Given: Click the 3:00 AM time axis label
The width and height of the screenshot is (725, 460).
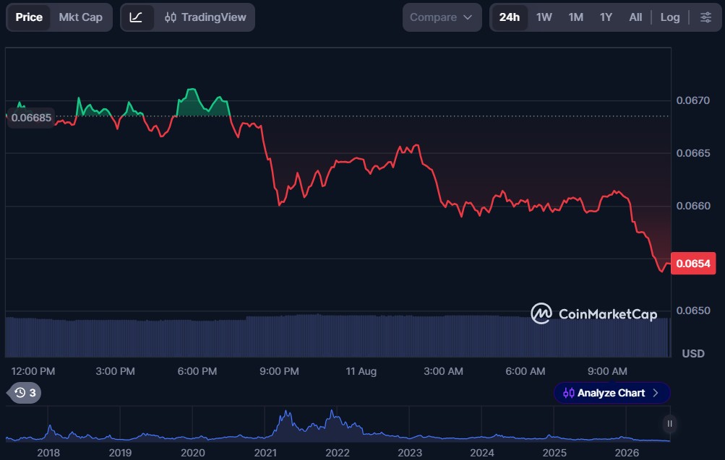Looking at the screenshot, I should click(x=443, y=371).
